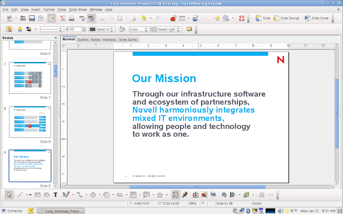343x214 pixels.
Task: Send the document as e-mail
Action: (41, 18)
